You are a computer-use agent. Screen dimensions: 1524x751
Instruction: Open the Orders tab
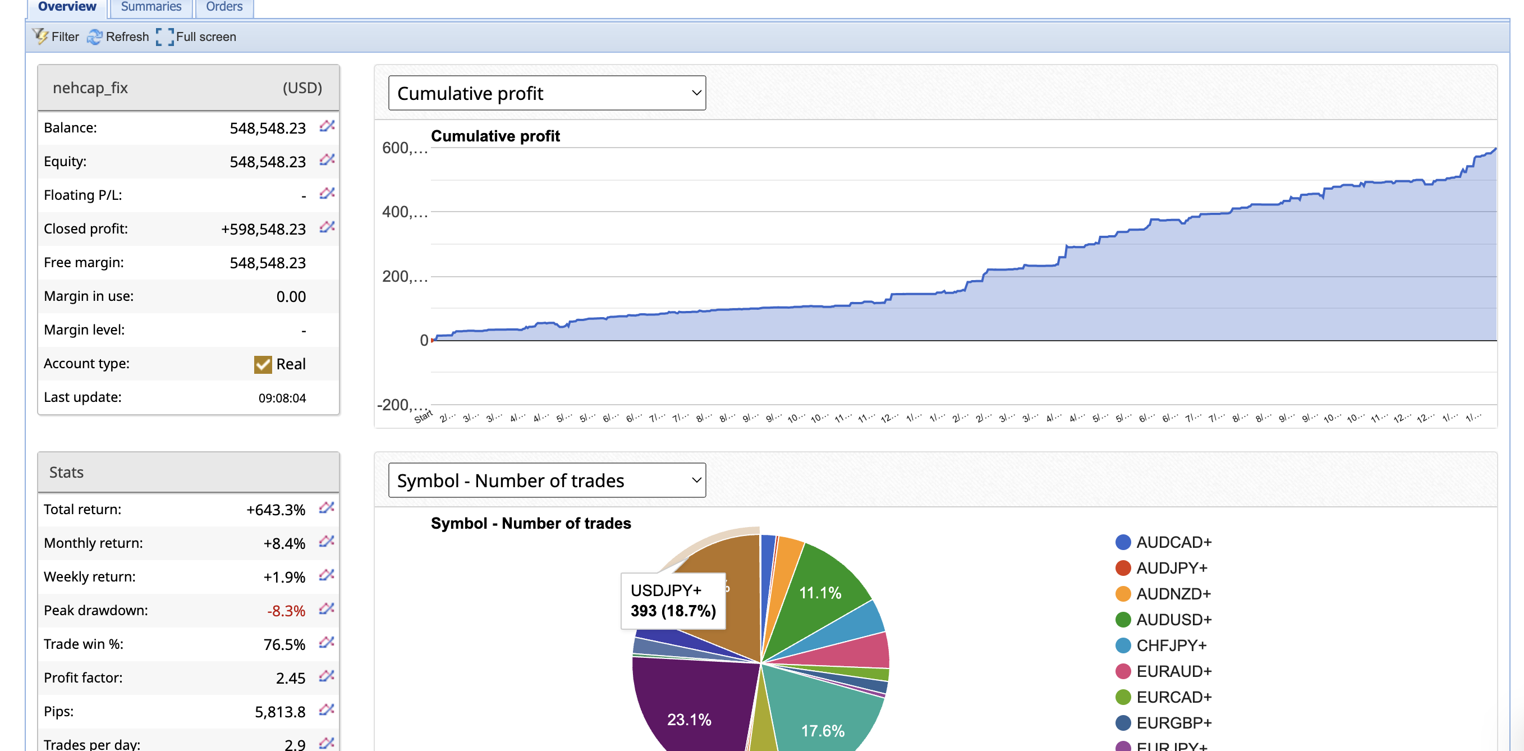click(x=224, y=7)
